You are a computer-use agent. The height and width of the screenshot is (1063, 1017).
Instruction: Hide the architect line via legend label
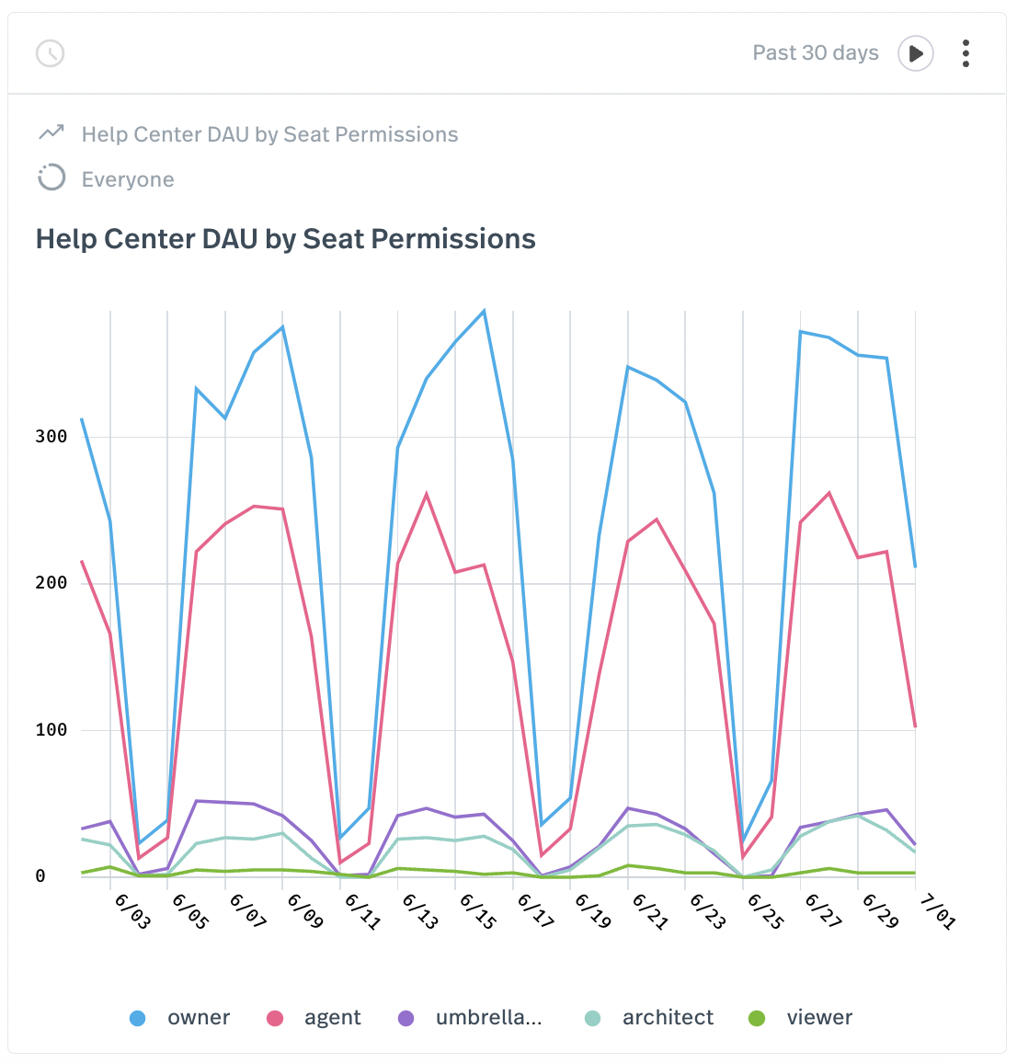tap(668, 1018)
